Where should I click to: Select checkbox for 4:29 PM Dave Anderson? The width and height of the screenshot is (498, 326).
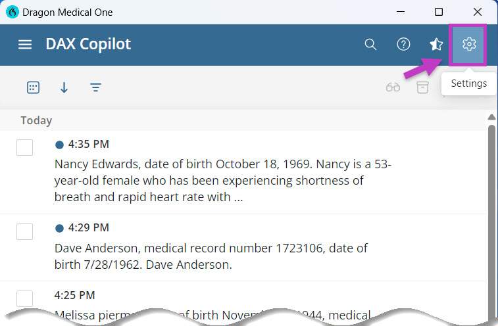click(x=24, y=231)
